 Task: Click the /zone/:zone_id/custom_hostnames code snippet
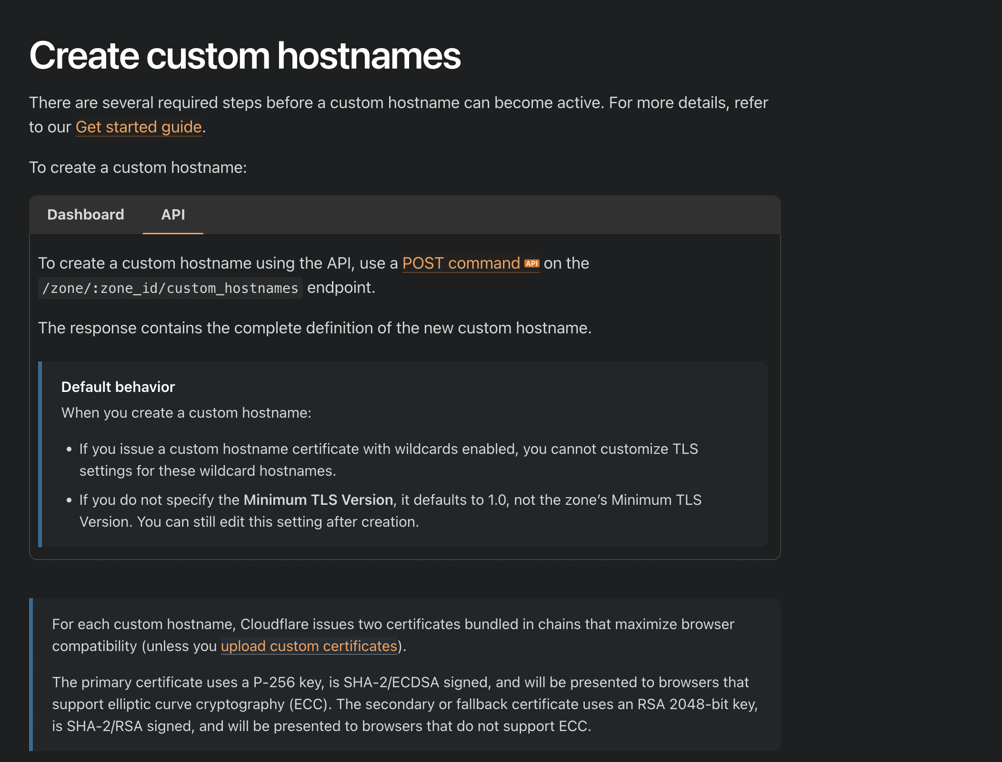coord(170,288)
